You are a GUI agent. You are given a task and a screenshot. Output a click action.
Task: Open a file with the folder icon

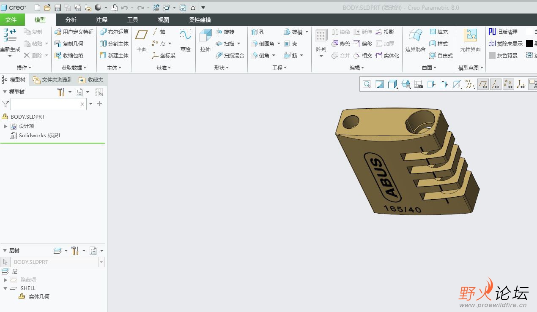click(47, 8)
